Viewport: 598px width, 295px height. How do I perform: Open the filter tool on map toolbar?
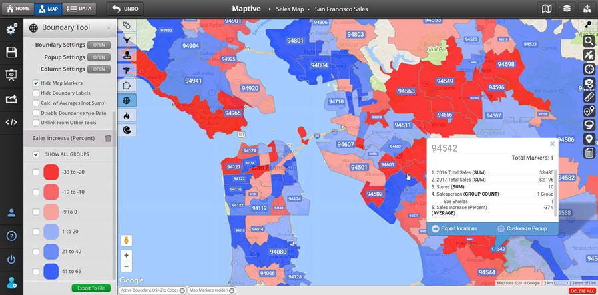coord(127,40)
